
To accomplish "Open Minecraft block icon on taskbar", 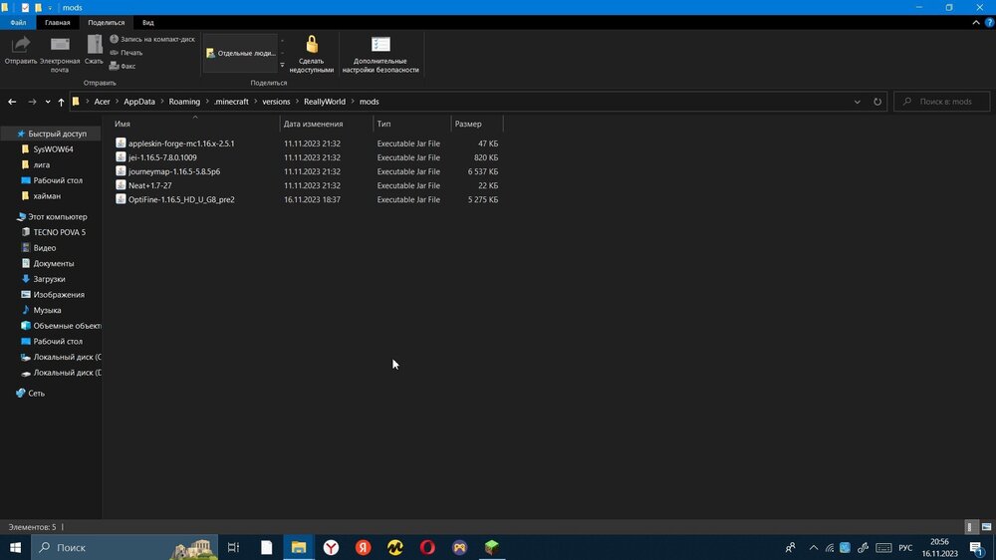I will click(x=492, y=547).
